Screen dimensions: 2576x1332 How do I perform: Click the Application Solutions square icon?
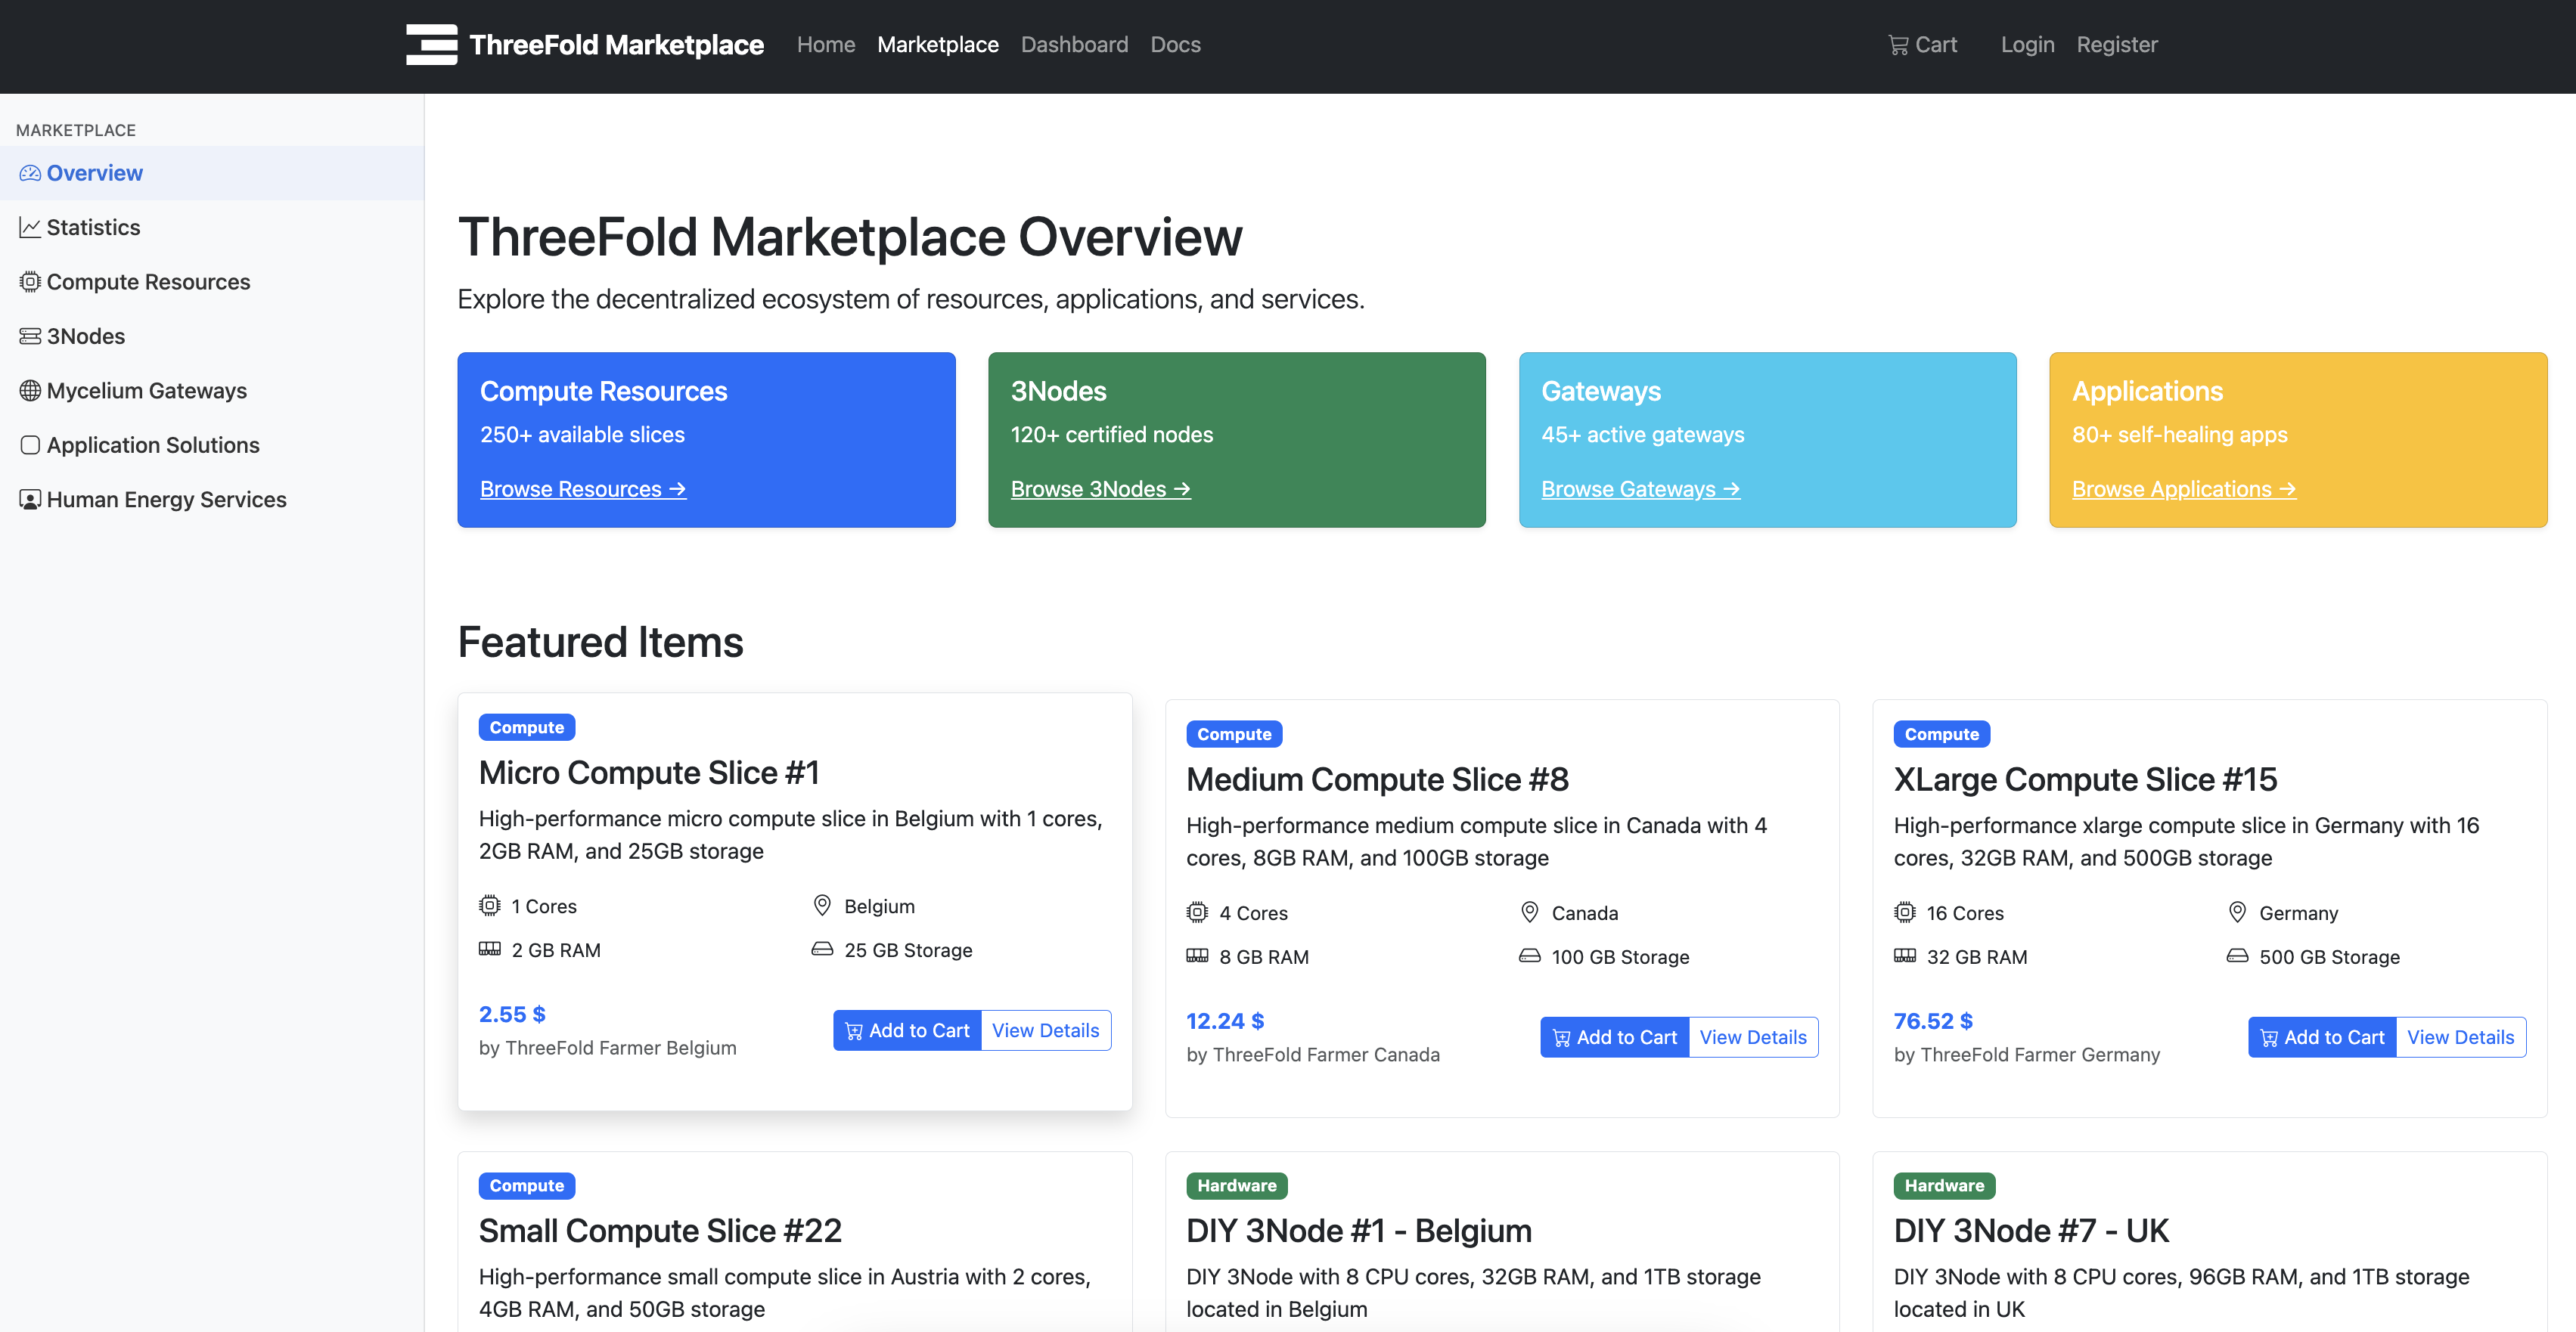[30, 446]
